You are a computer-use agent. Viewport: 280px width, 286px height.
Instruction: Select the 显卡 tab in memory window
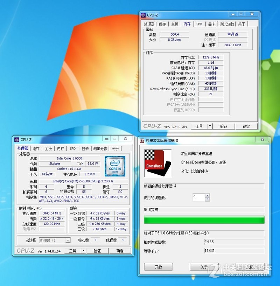(x=211, y=24)
